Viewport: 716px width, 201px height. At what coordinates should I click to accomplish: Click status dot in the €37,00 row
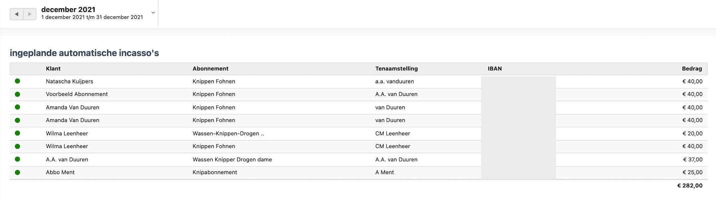point(18,159)
